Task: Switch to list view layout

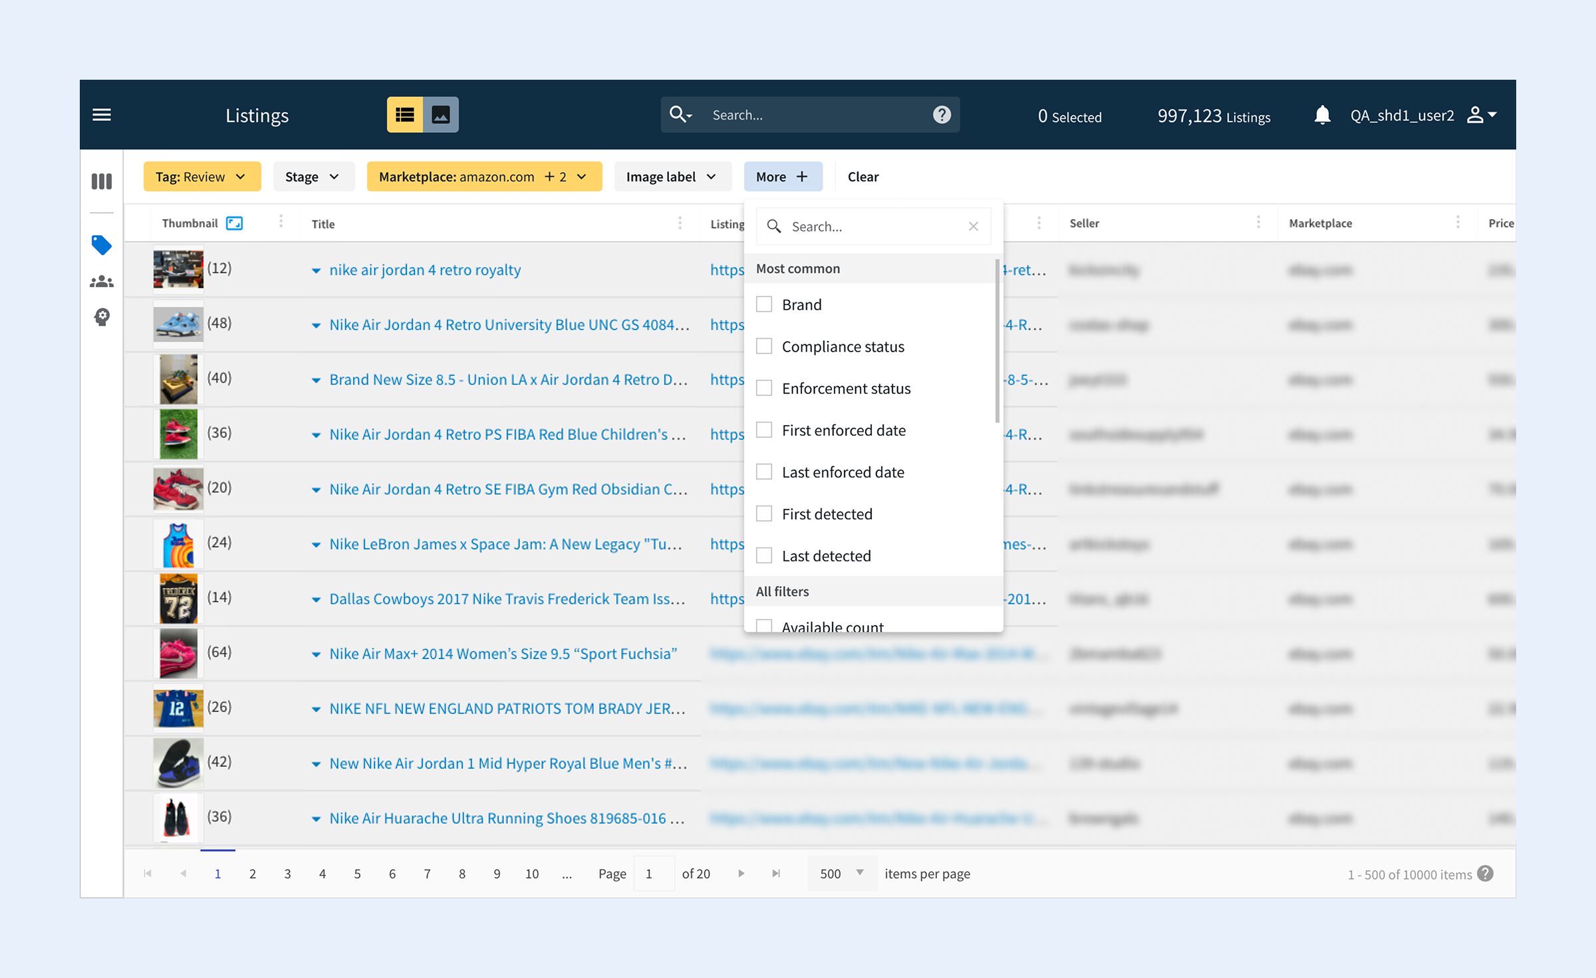Action: (x=405, y=115)
